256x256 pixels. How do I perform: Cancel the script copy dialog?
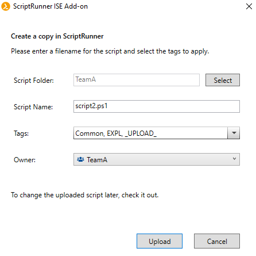point(217,241)
